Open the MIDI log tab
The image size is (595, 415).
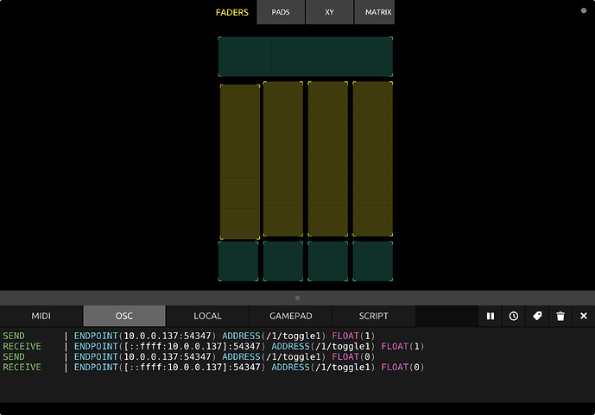pyautogui.click(x=41, y=316)
